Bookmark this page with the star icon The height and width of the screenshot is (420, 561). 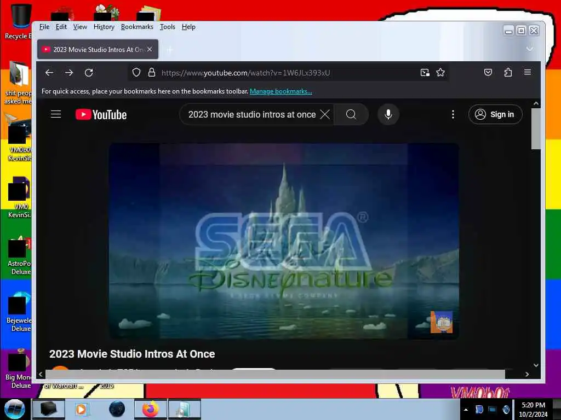440,73
